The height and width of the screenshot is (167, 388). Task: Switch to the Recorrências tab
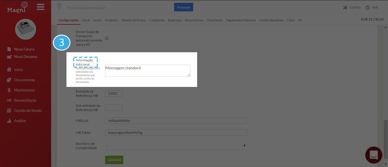coord(194,20)
